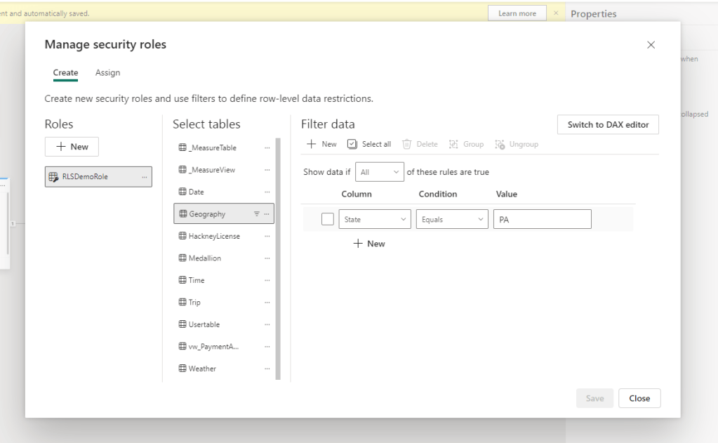Screen dimensions: 718x443
Task: Open more options for Weather table
Action: (x=267, y=369)
